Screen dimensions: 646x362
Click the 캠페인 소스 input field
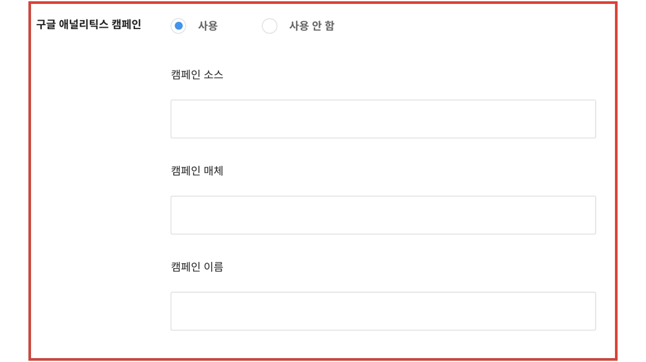tap(382, 119)
